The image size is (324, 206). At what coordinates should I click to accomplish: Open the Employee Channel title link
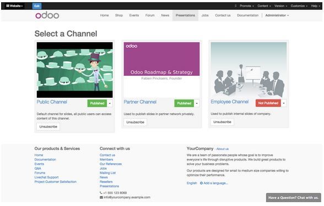230,102
